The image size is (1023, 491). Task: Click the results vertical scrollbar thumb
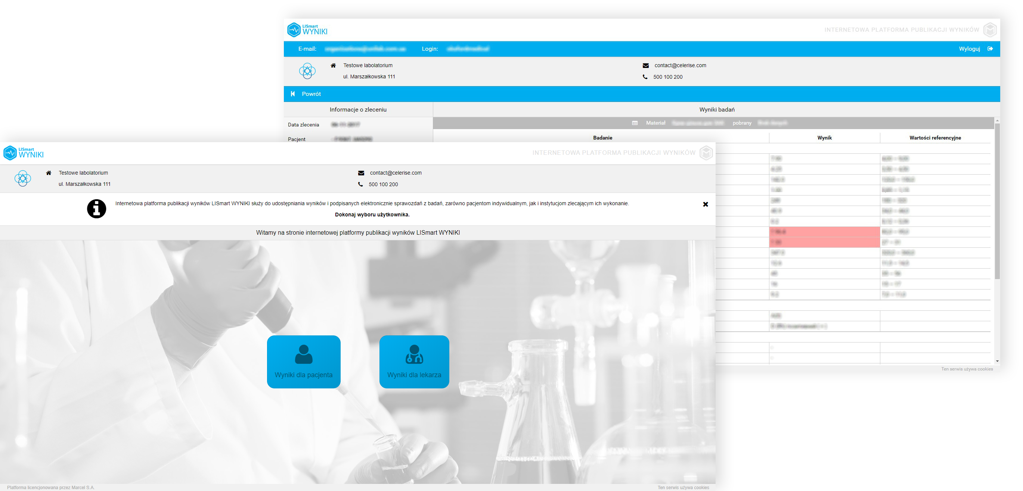[x=997, y=201]
